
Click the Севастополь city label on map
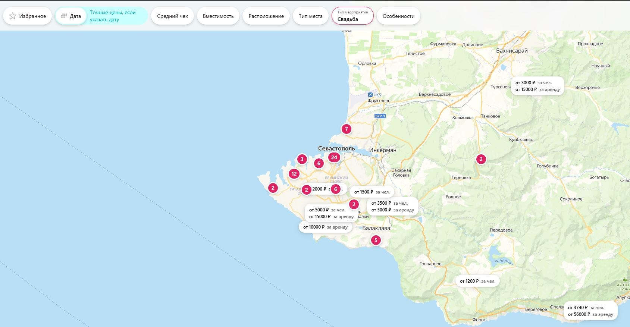tap(336, 148)
